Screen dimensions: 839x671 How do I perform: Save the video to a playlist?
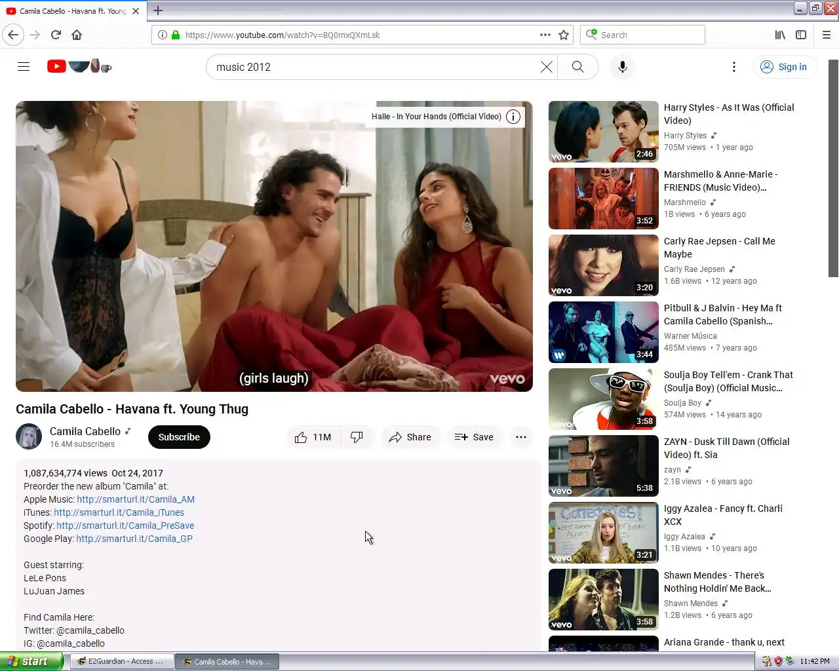[474, 437]
